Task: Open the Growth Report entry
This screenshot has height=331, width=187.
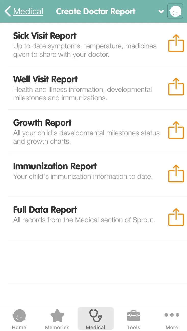Action: [93, 131]
